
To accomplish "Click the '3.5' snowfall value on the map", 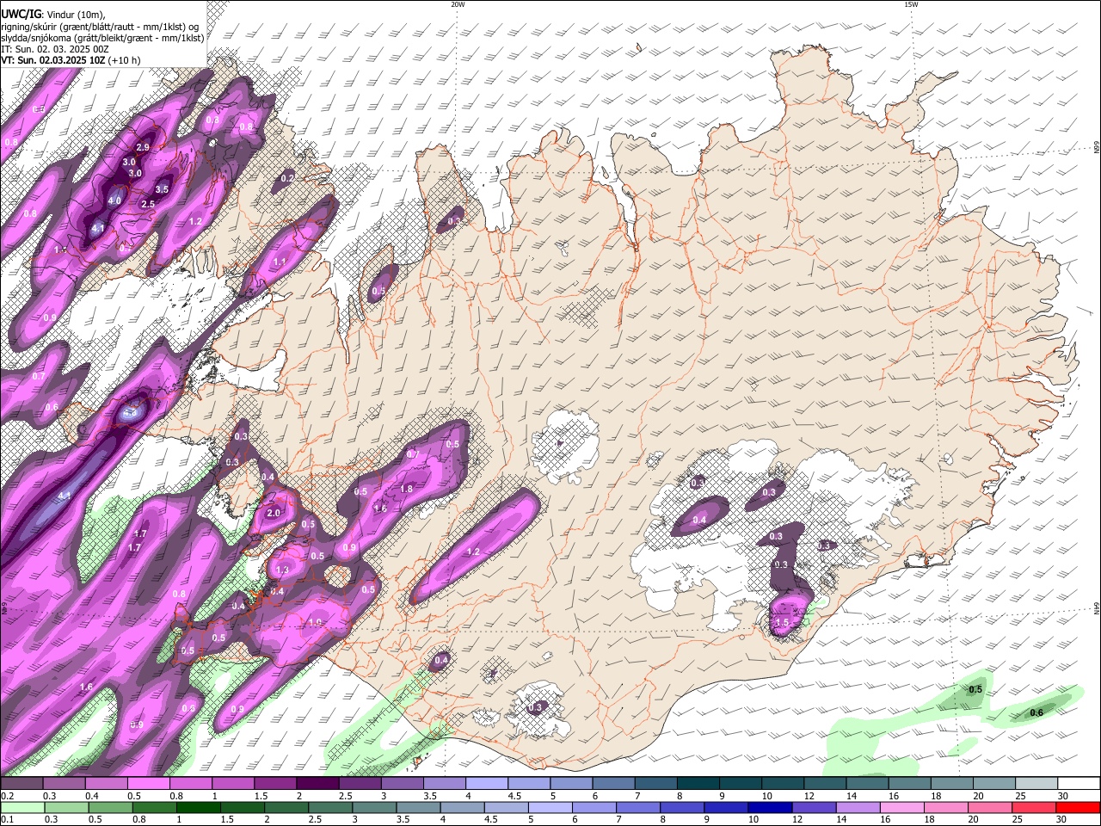I will click(x=162, y=189).
